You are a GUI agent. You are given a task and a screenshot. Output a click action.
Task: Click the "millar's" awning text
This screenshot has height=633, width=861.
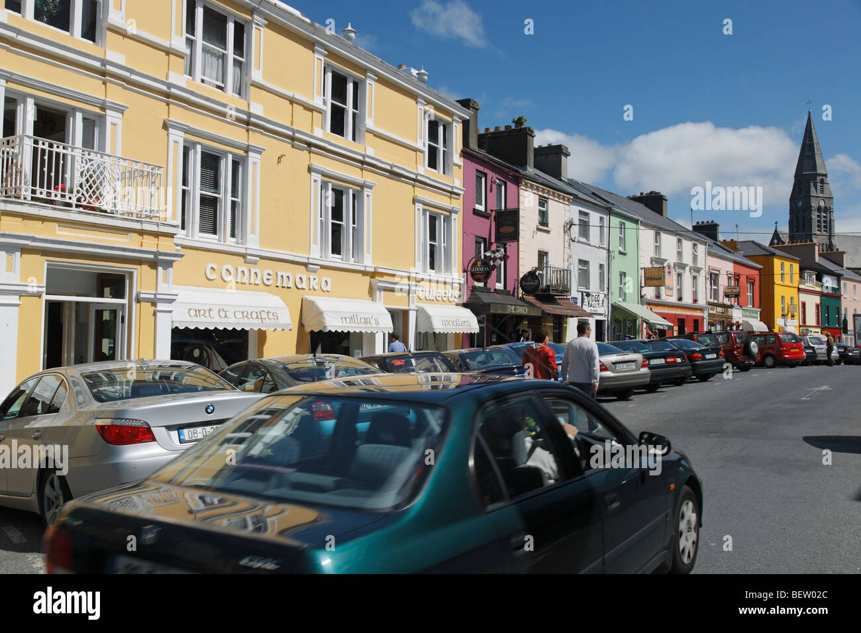tap(360, 320)
